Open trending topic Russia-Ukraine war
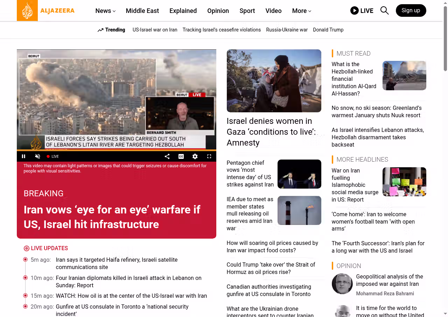Viewport: 448px width, 317px height. click(x=287, y=30)
